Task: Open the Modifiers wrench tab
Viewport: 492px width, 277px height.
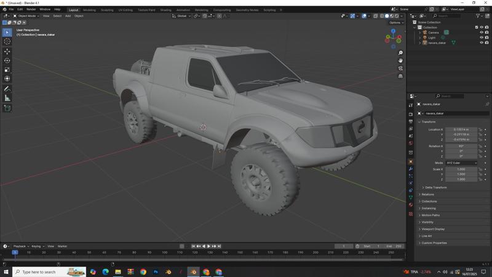Action: click(x=411, y=169)
